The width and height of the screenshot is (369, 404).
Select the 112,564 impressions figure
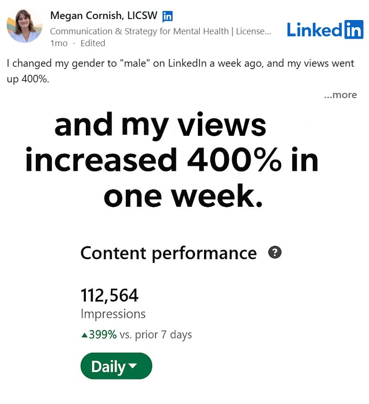point(109,296)
